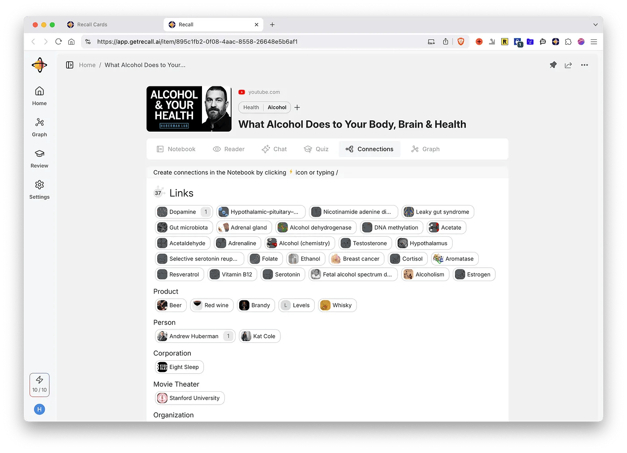Open Graph in the left sidebar

(x=39, y=127)
